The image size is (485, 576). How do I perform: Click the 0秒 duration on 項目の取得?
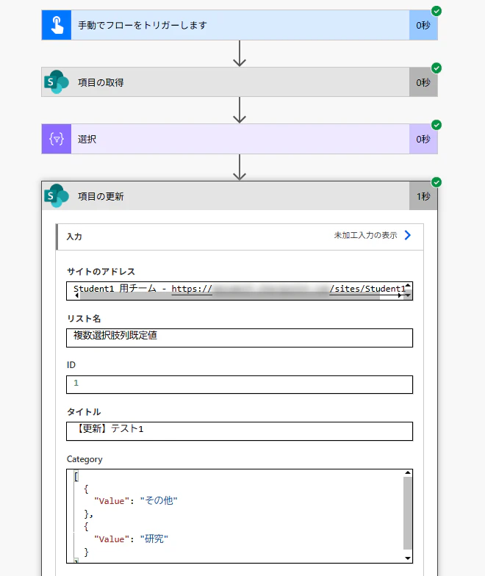(x=423, y=82)
